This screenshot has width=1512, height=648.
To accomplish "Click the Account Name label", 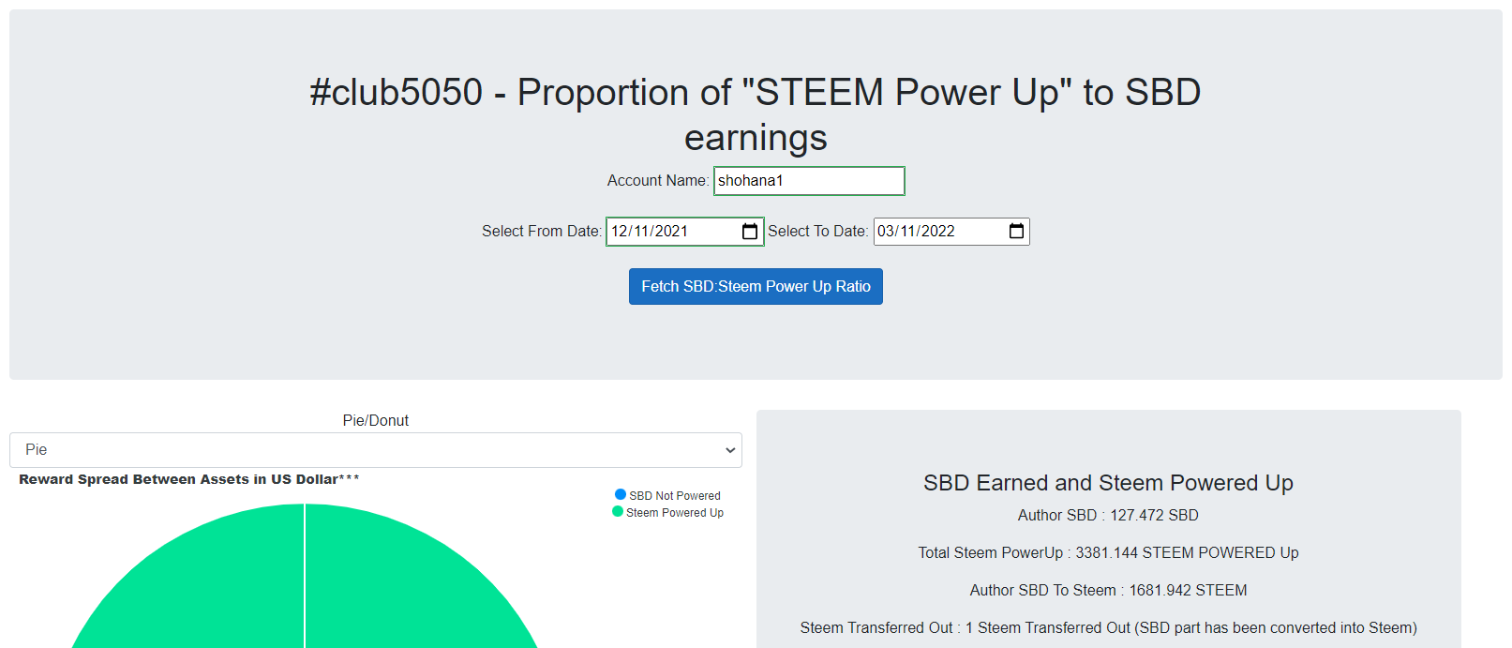I will pos(658,181).
